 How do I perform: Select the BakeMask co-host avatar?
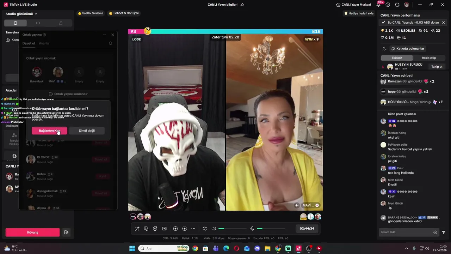[x=37, y=72]
